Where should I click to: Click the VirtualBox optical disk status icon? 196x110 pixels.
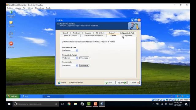155,100
